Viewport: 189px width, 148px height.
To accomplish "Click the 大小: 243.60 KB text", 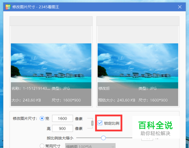I will [x=26, y=100].
